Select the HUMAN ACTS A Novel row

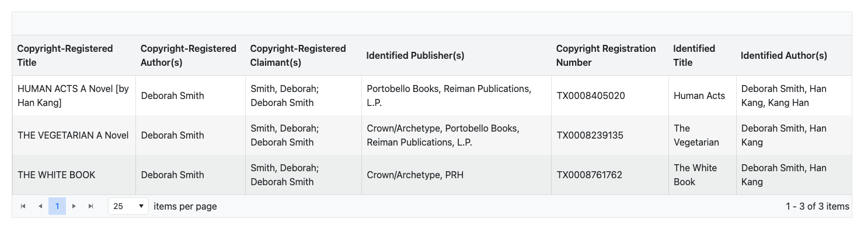click(x=432, y=95)
